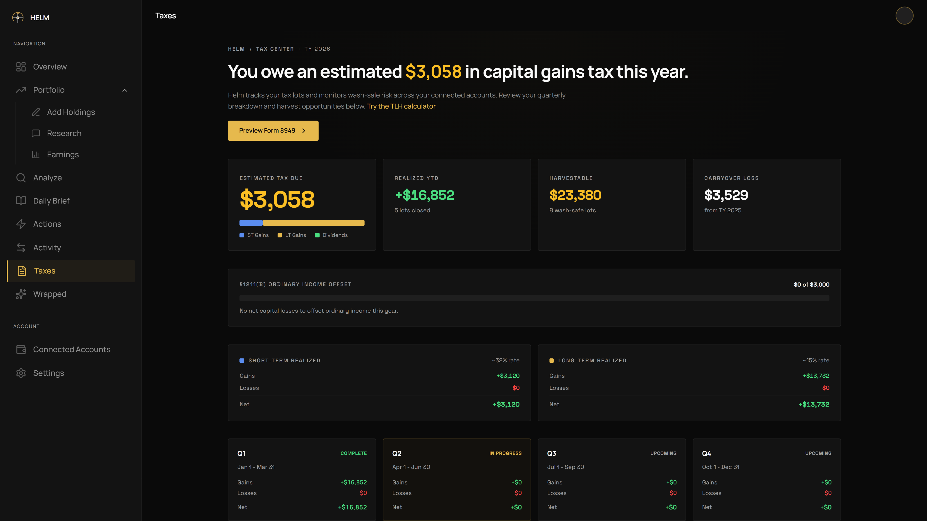
Task: Open Try the TLH calculator link
Action: point(401,106)
